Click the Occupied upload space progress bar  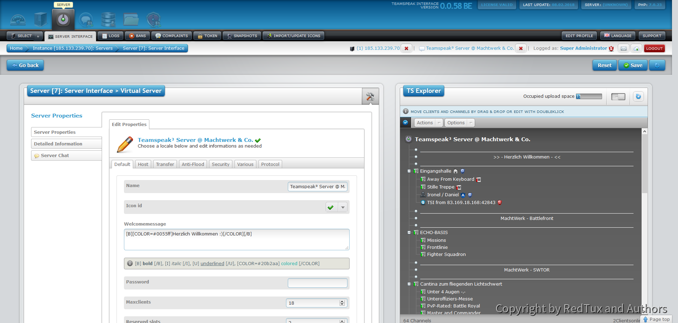point(589,96)
